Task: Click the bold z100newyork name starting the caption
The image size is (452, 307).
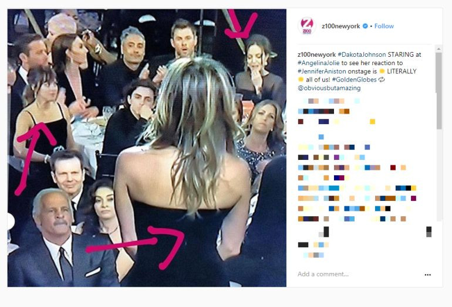Action: 316,54
